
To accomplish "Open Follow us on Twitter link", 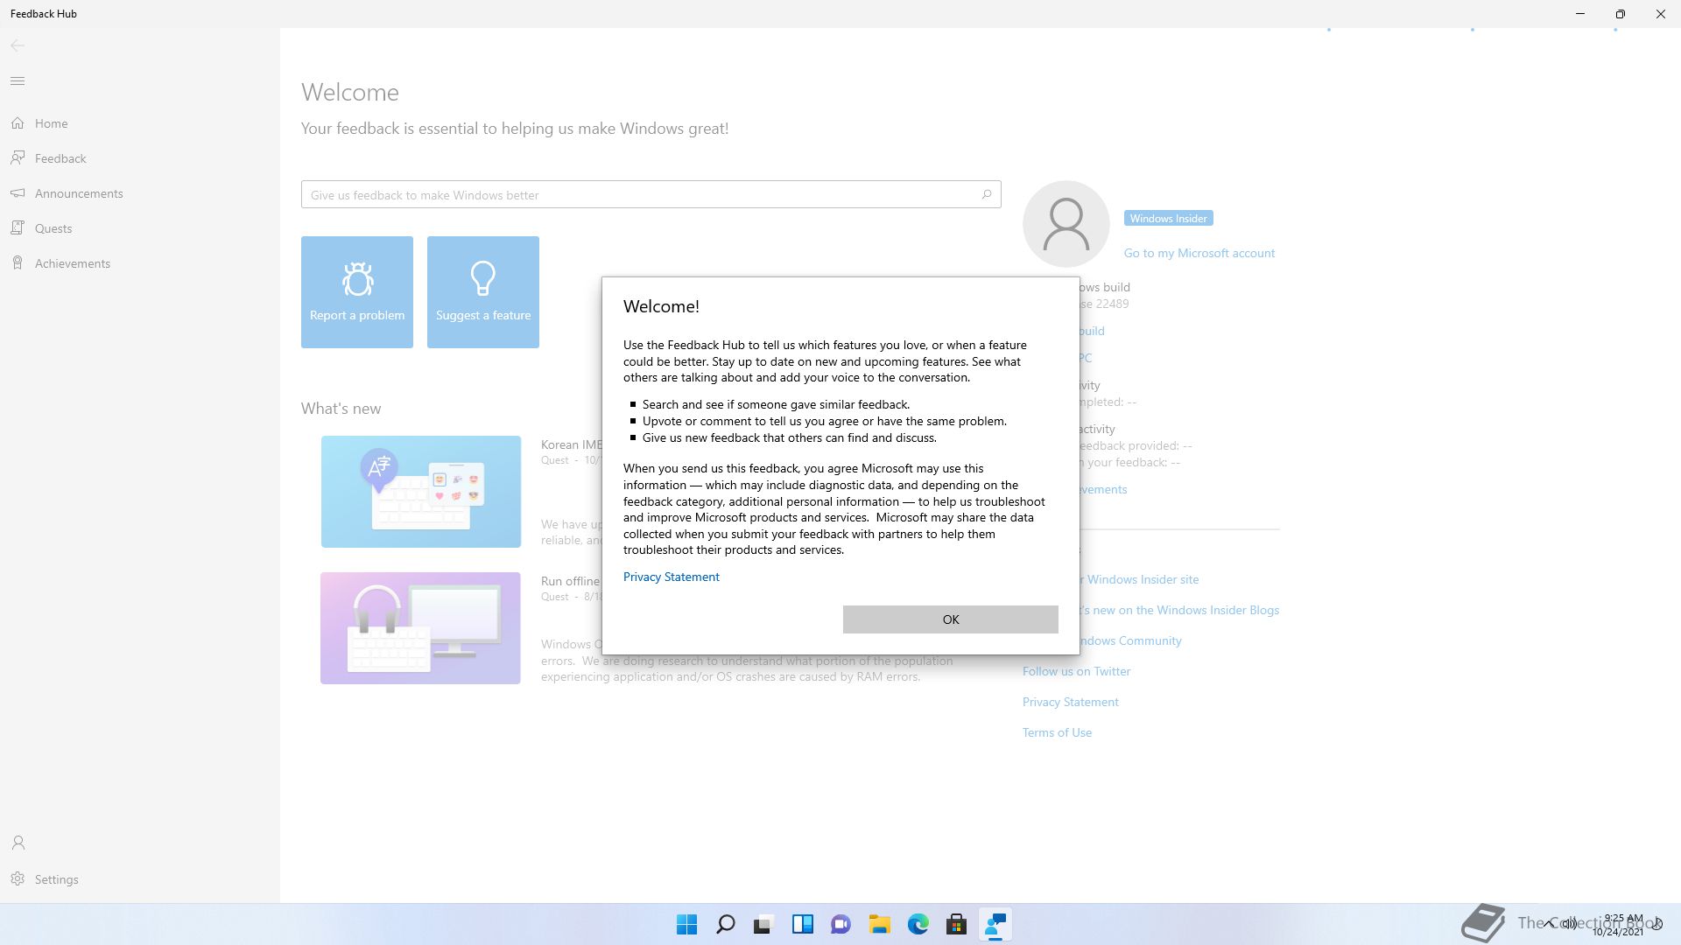I will (1076, 671).
